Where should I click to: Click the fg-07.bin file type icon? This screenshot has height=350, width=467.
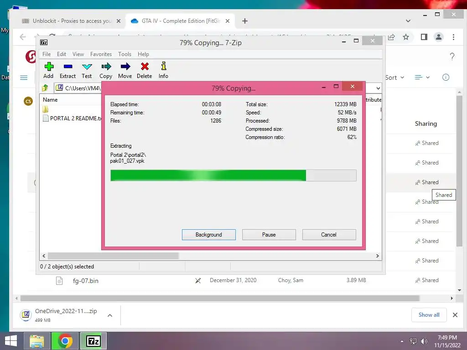click(x=59, y=281)
